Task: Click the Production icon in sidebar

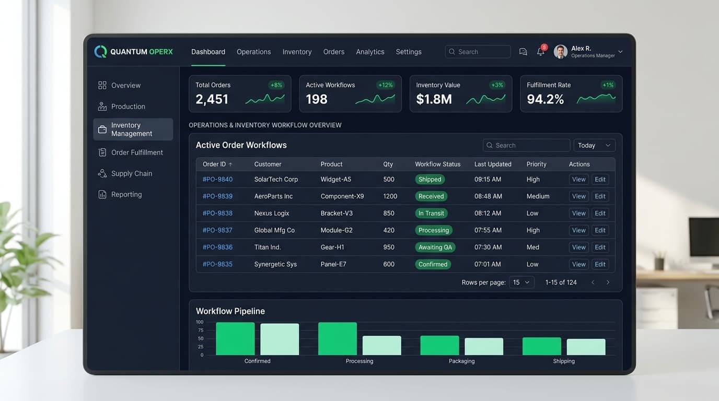Action: tap(102, 107)
